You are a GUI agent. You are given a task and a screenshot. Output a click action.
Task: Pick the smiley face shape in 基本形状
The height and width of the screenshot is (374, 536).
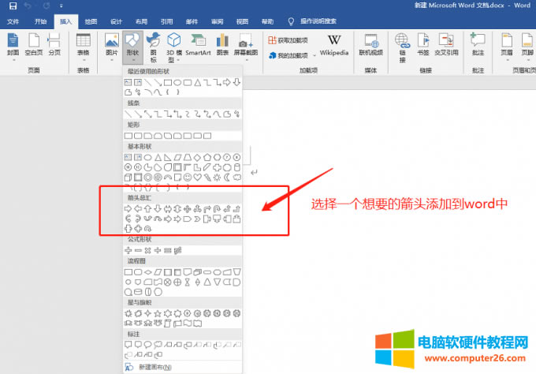tap(188, 178)
